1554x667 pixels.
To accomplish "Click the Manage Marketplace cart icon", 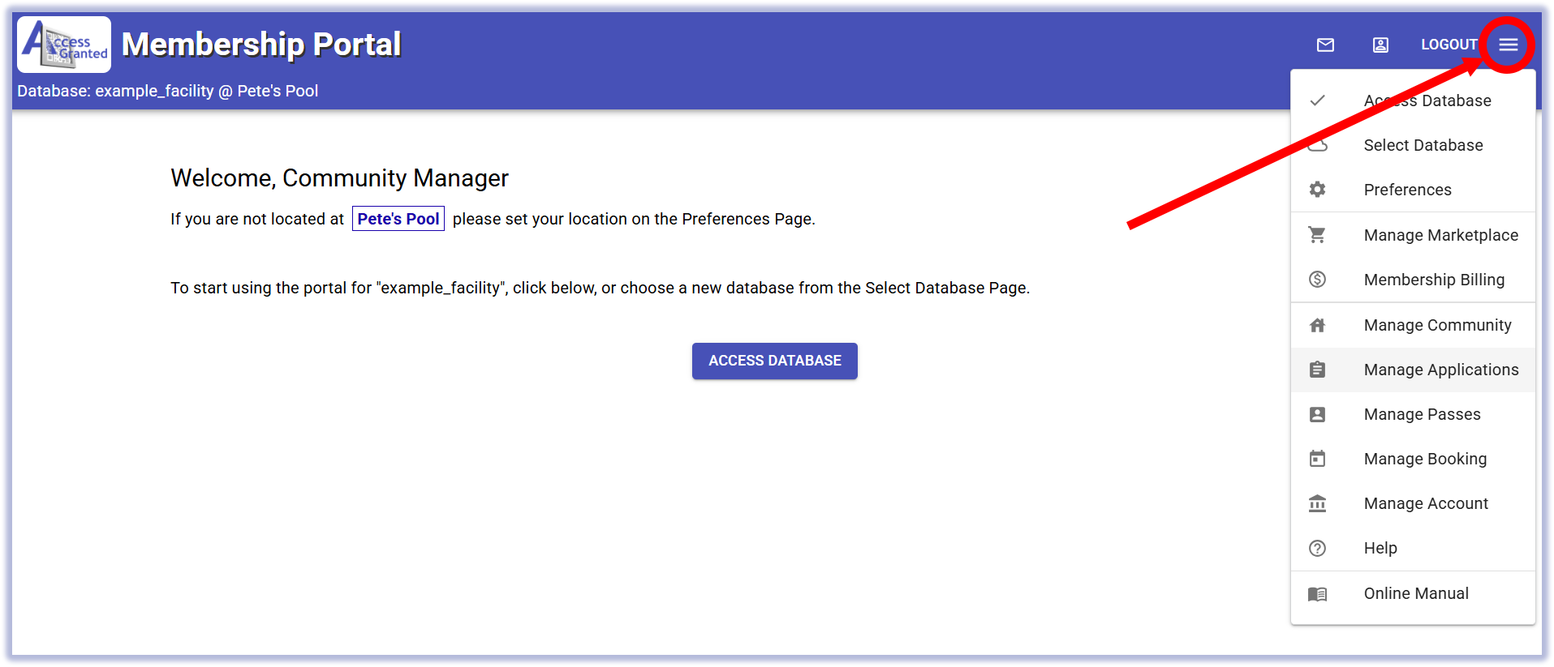I will pos(1317,235).
